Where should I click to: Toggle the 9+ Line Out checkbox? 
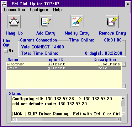[6, 51]
